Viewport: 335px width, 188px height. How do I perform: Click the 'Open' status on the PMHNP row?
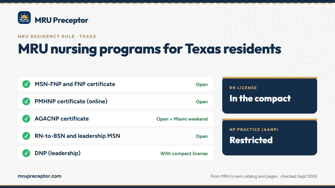[x=202, y=102]
